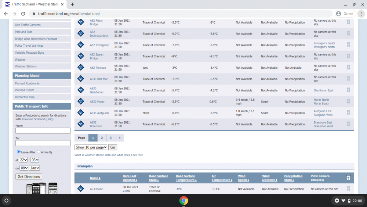Bookmark the A82 Invergarry station

click(348, 45)
